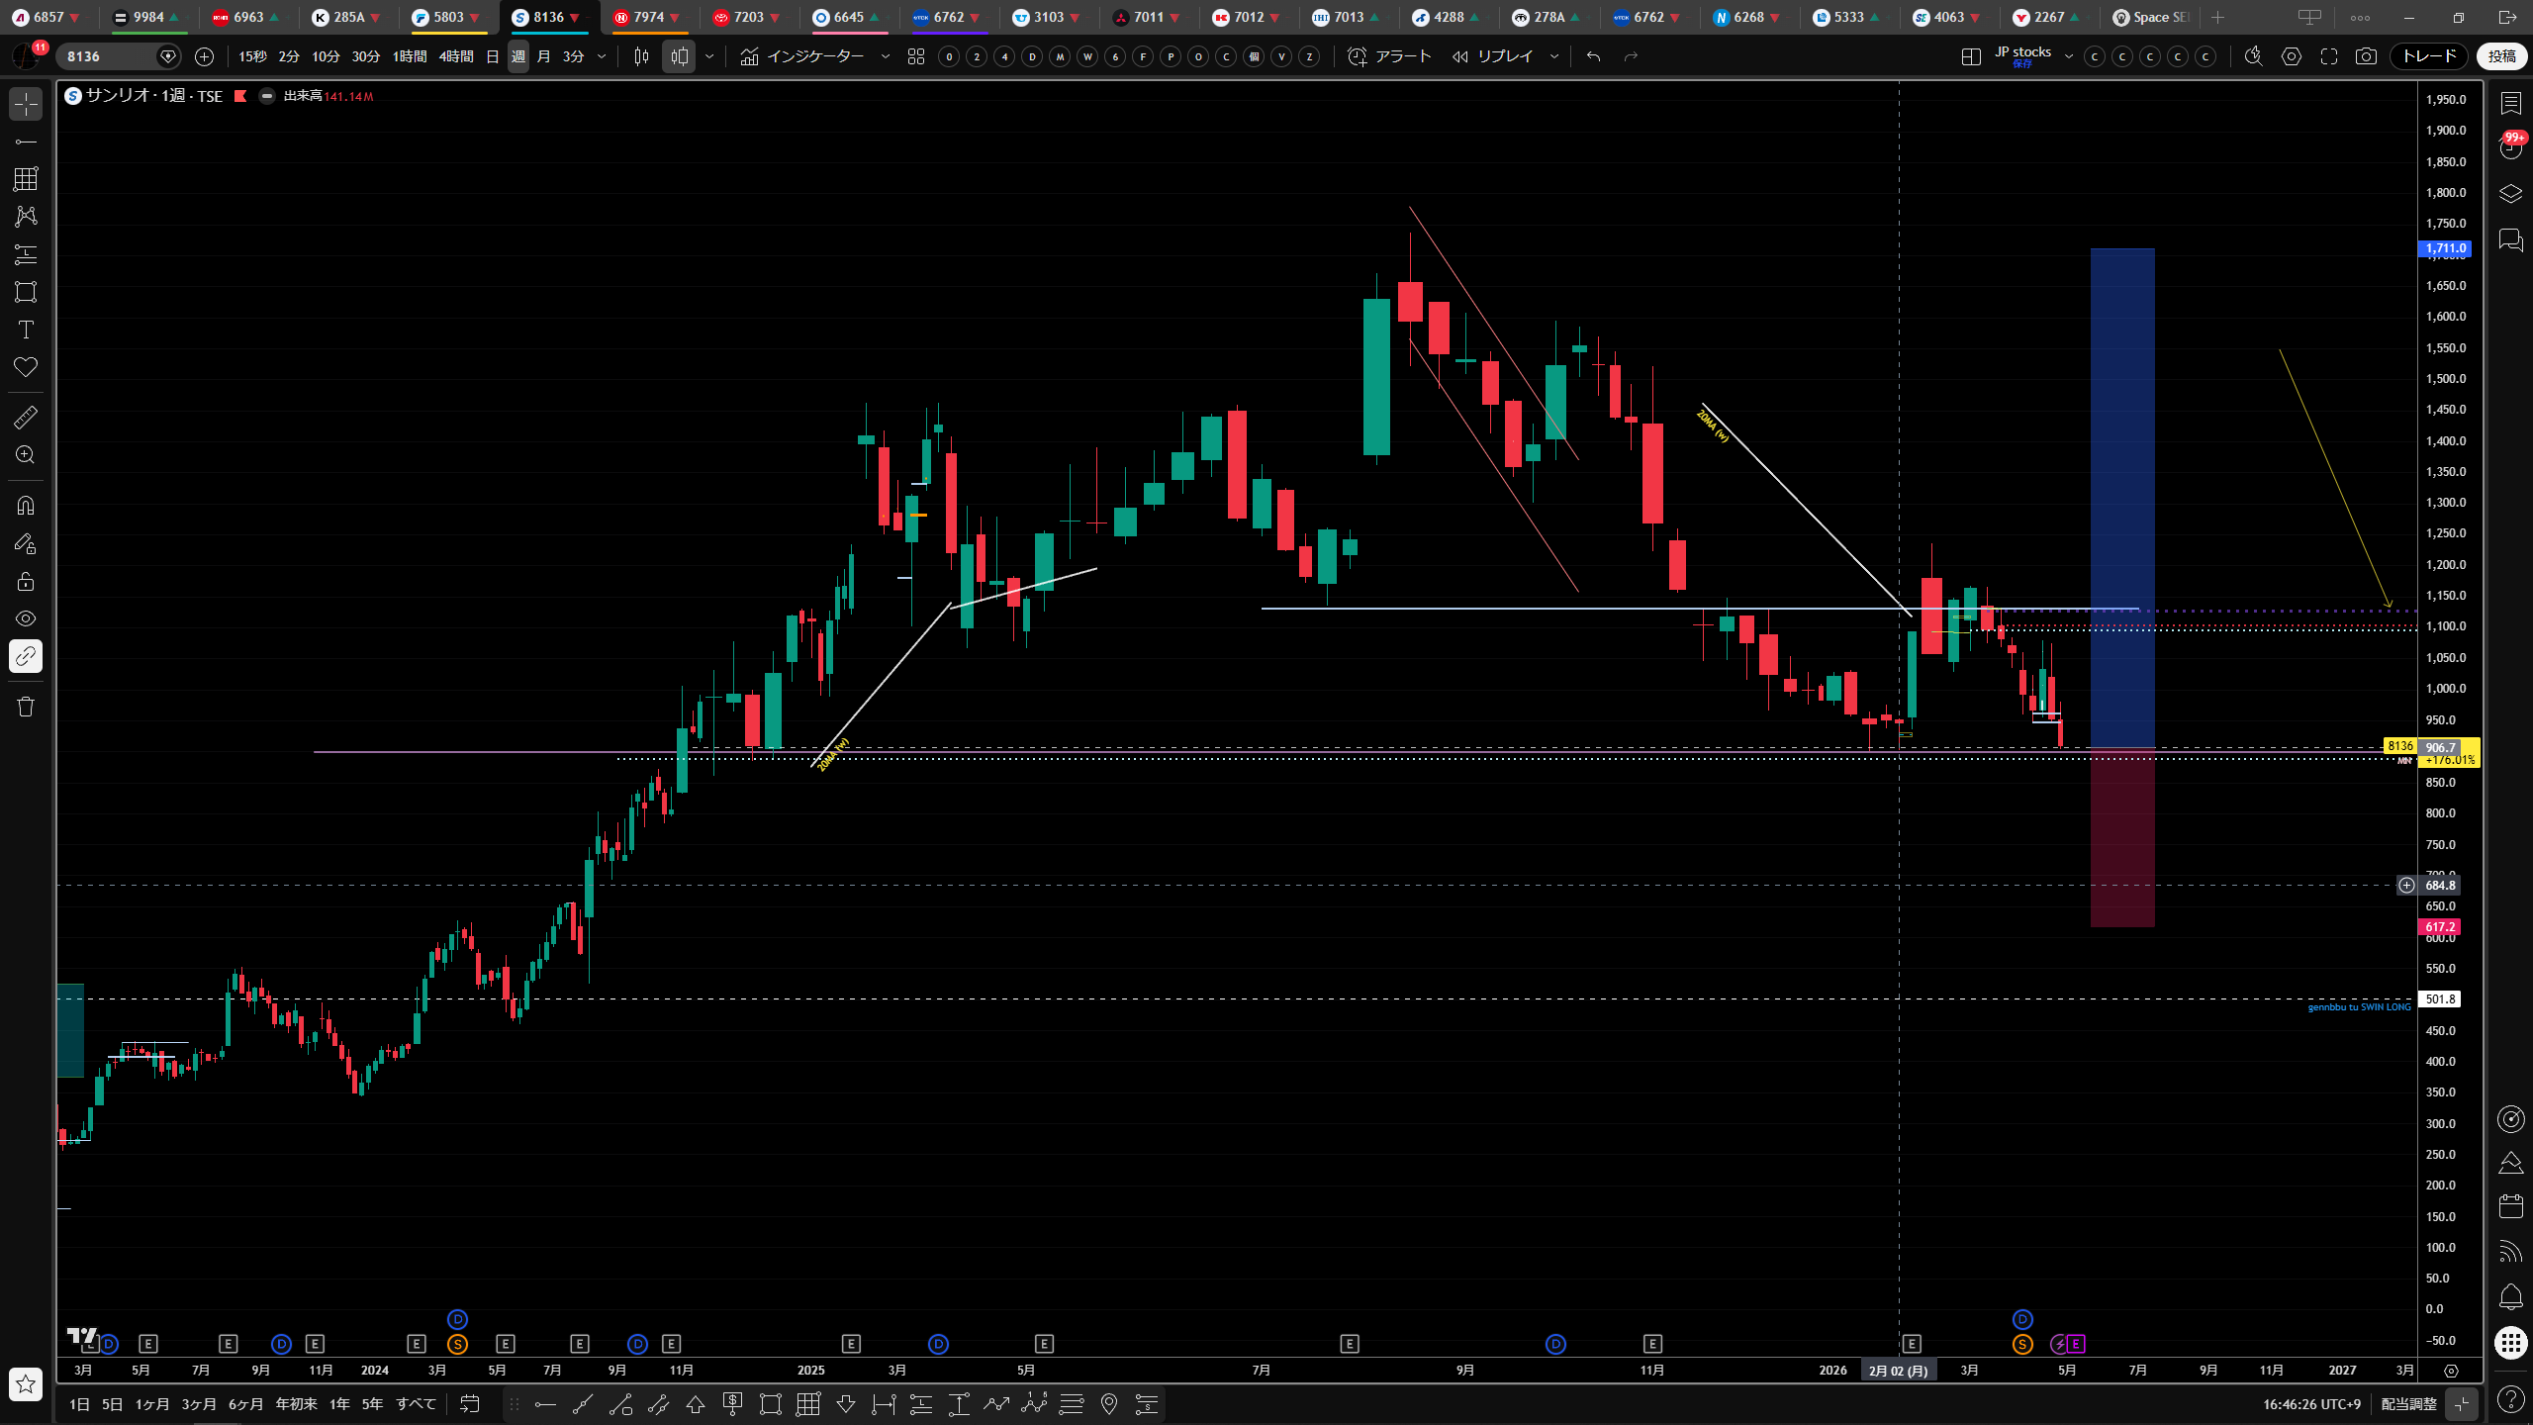
Task: Open chart settings hexagon icon
Action: (x=2292, y=56)
